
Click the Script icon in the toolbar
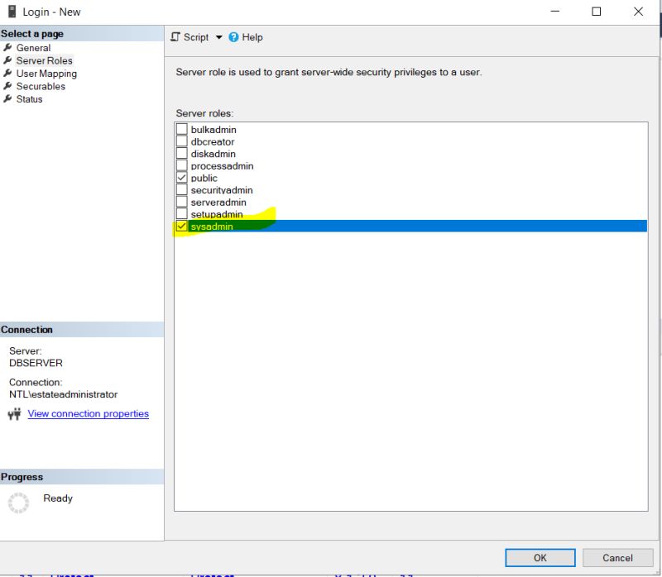coord(174,37)
